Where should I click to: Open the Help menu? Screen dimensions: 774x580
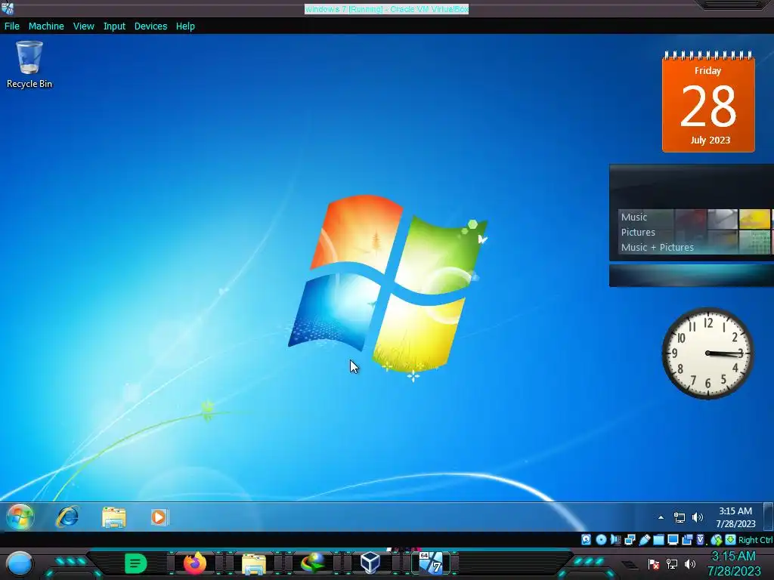[x=185, y=26]
